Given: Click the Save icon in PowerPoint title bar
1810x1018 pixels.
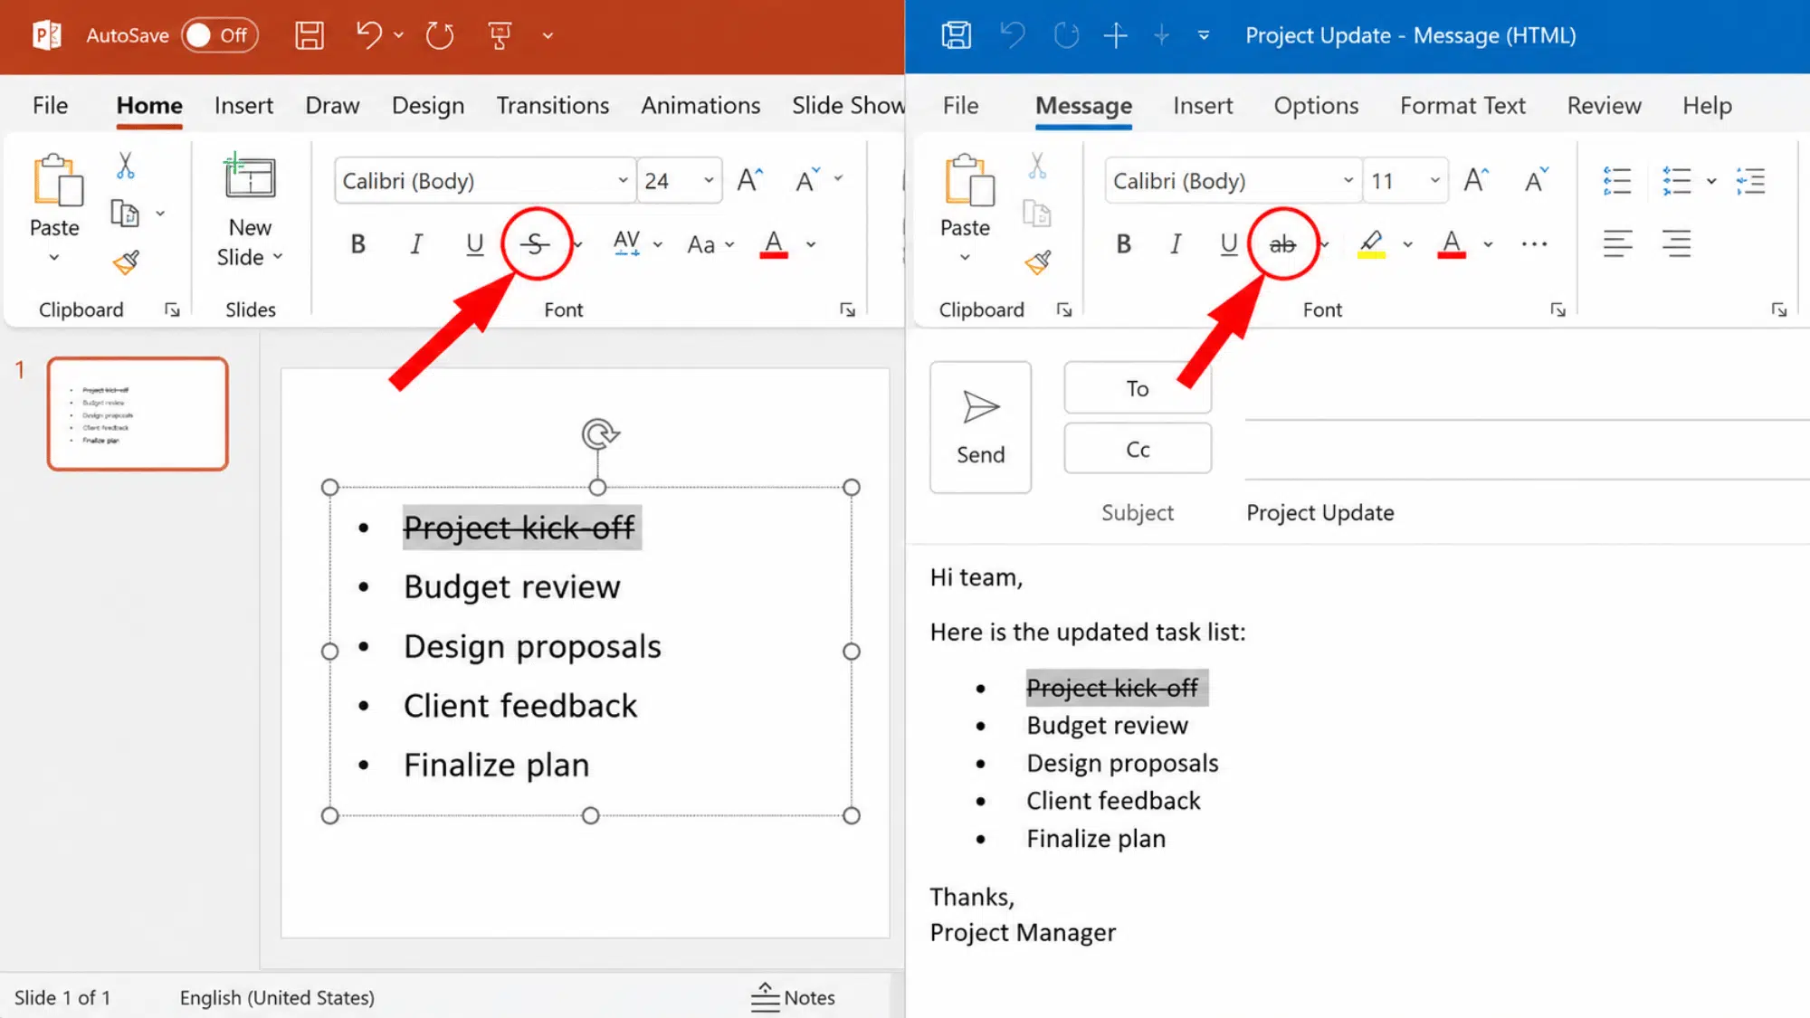Looking at the screenshot, I should pyautogui.click(x=310, y=35).
